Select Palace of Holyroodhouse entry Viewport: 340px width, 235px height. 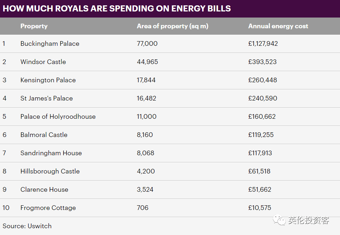[58, 117]
